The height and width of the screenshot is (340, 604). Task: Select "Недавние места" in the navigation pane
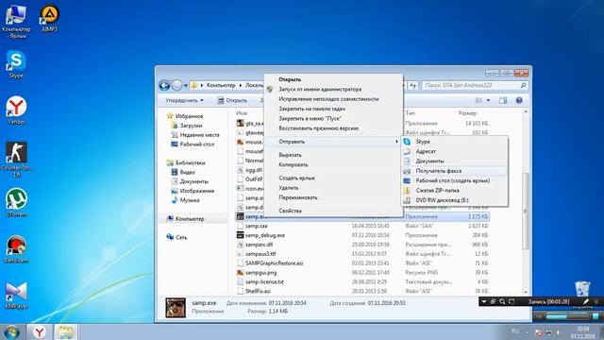[x=195, y=135]
